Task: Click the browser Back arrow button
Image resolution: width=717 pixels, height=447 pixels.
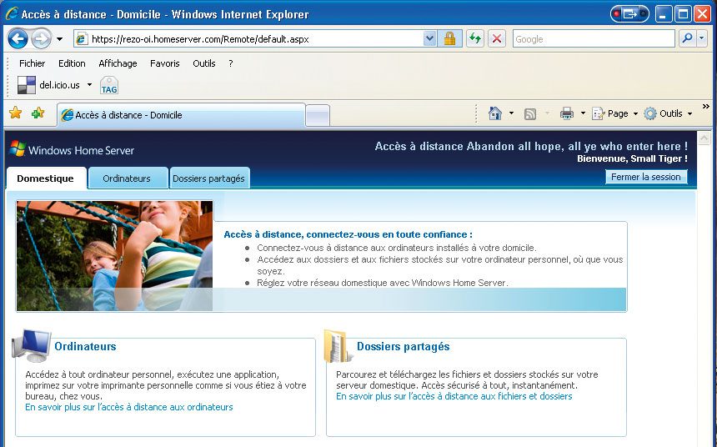Action: click(x=18, y=38)
